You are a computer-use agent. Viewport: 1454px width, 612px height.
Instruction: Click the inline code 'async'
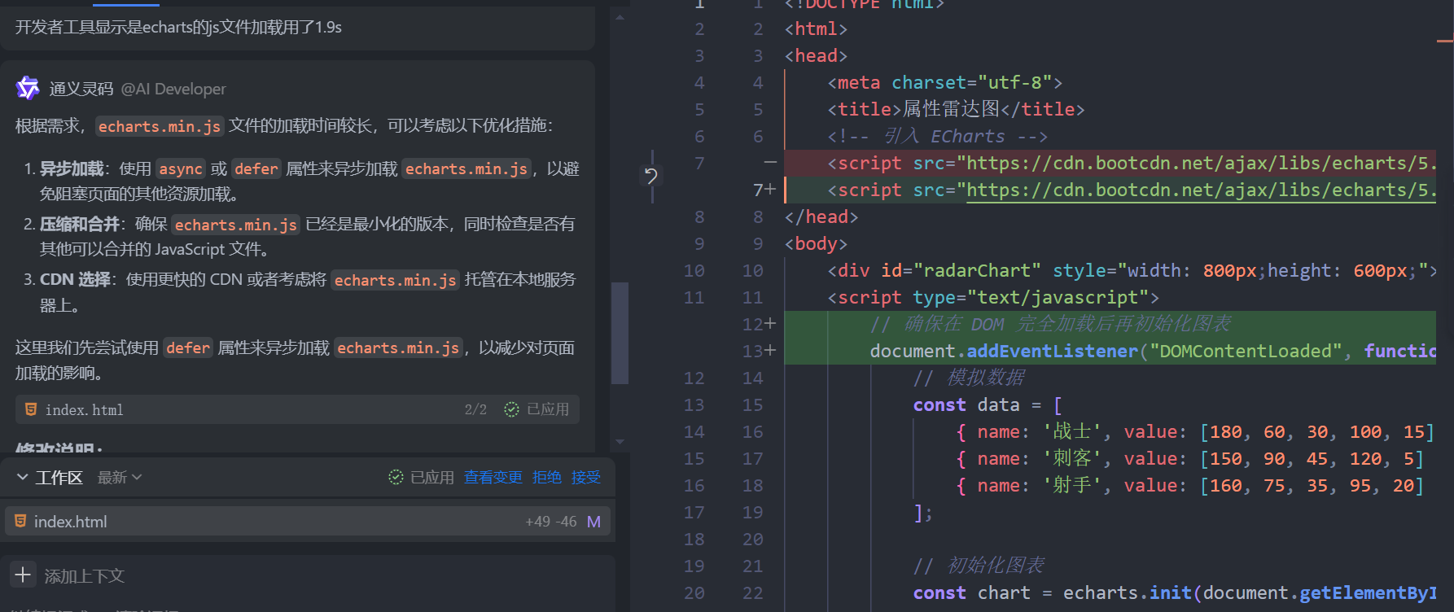181,168
